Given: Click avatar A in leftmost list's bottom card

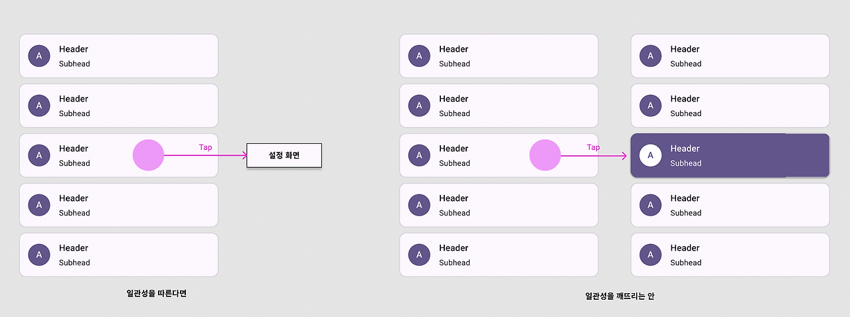Looking at the screenshot, I should [x=39, y=255].
